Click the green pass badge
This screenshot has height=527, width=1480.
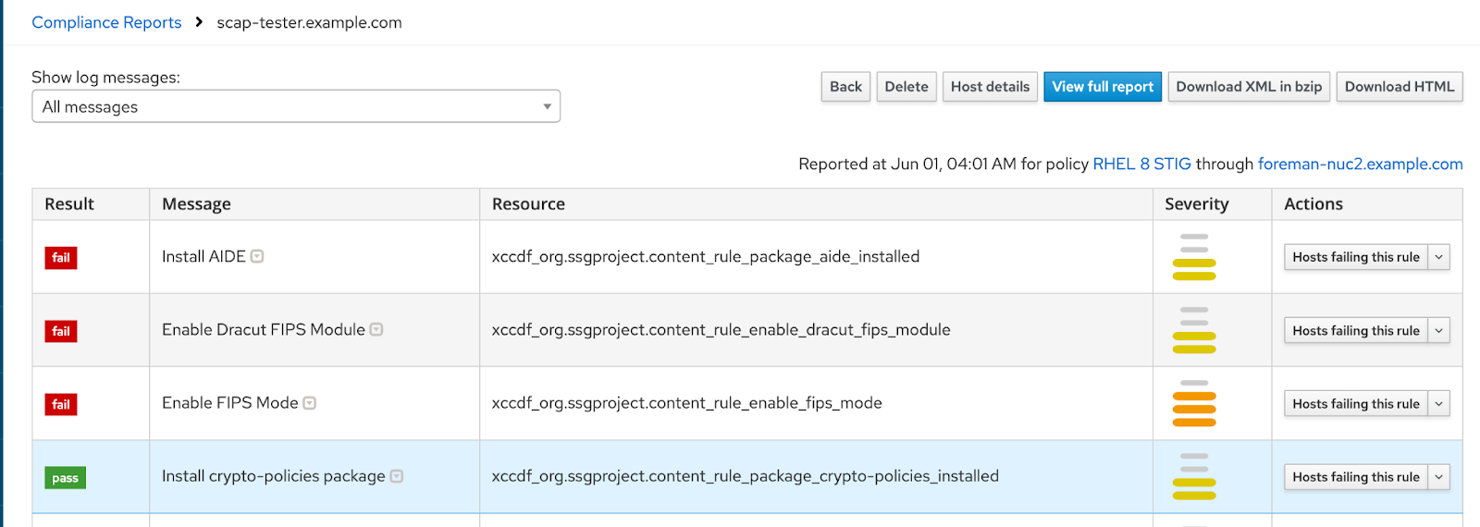click(x=65, y=478)
